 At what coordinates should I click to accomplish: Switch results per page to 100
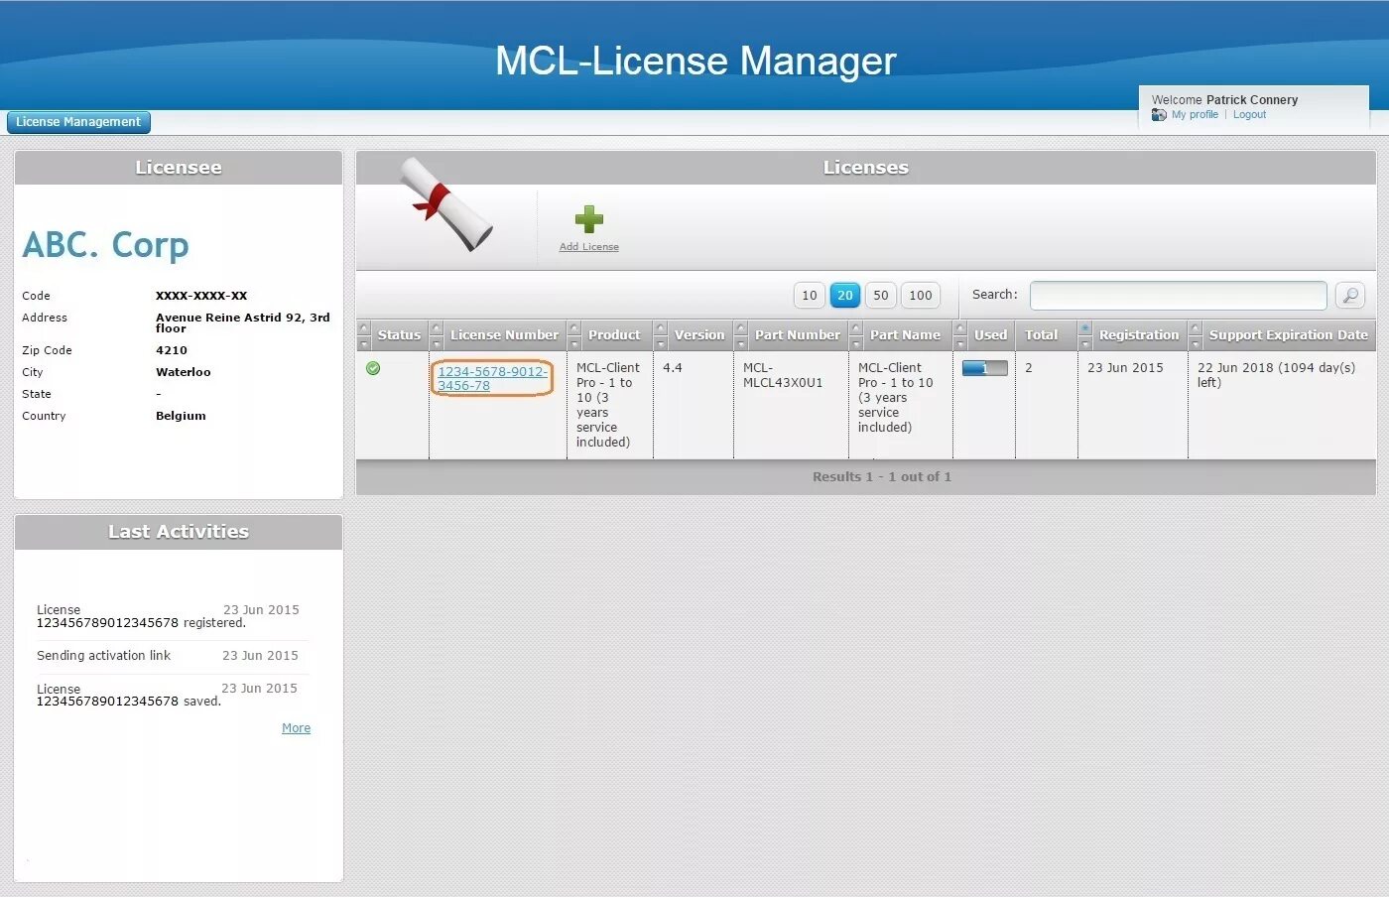point(920,295)
